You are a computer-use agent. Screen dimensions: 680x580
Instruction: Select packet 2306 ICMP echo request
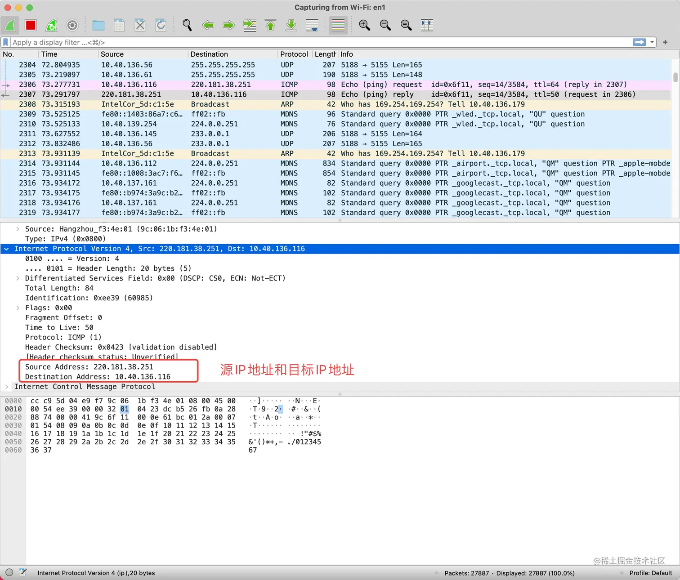click(336, 85)
